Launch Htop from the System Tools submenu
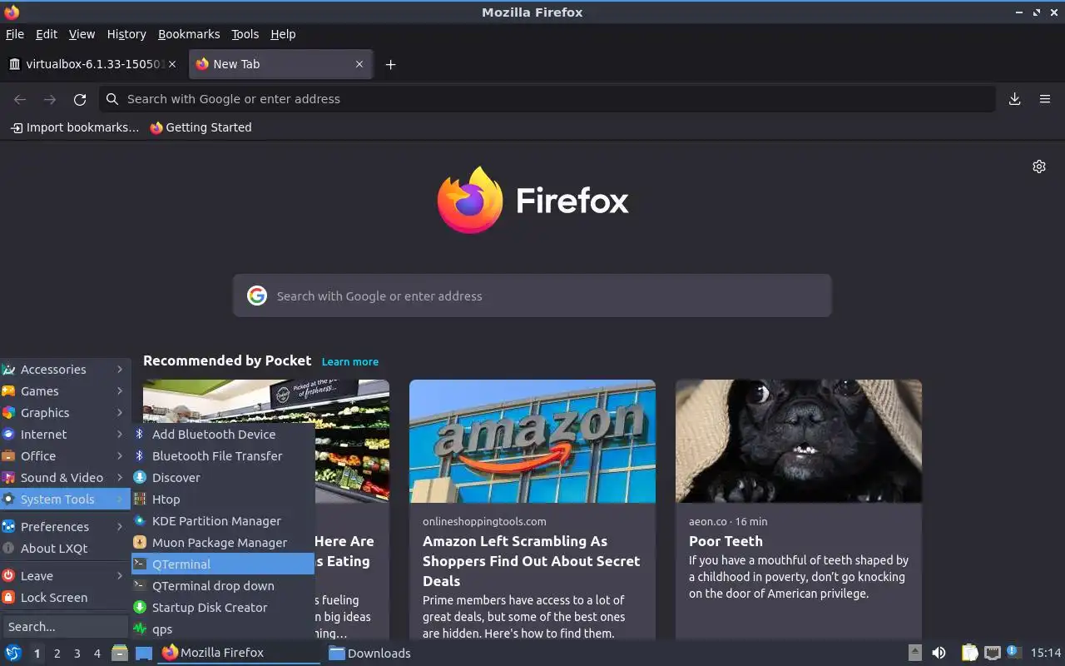Viewport: 1065px width, 666px height. pos(223,499)
